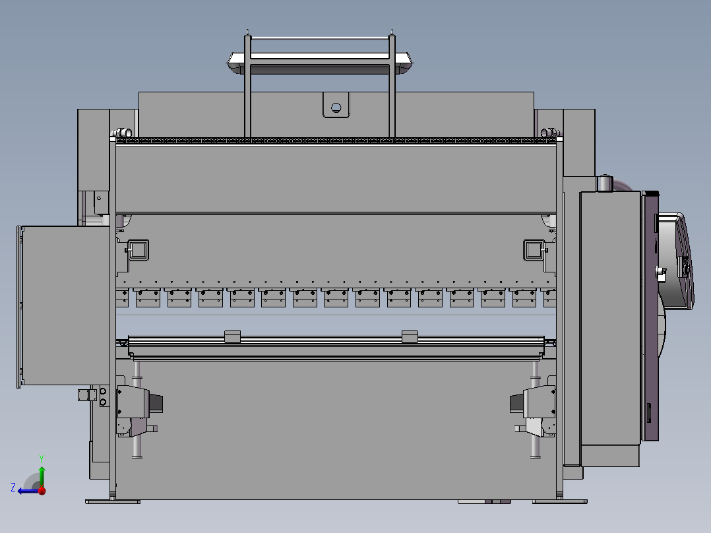Select the small hinge bracket below the left cabinet

[87, 395]
